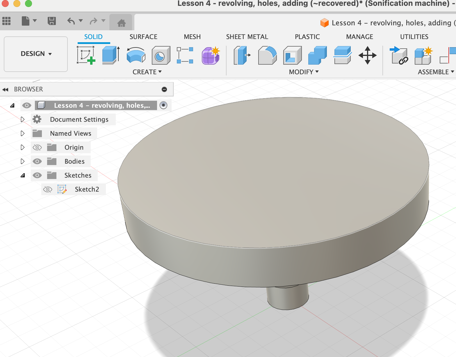This screenshot has width=456, height=357.
Task: Collapse the Sketches folder
Action: [23, 175]
